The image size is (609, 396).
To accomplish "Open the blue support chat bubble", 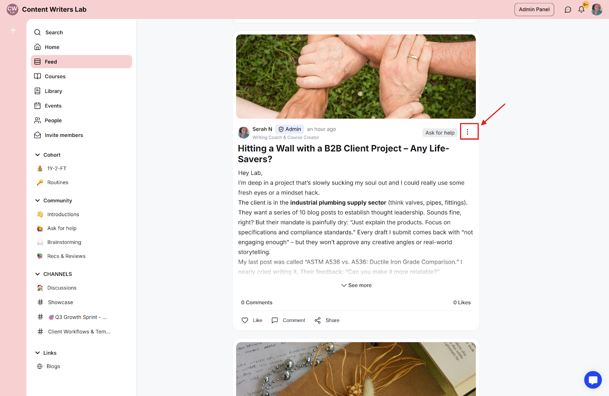I will click(x=593, y=380).
